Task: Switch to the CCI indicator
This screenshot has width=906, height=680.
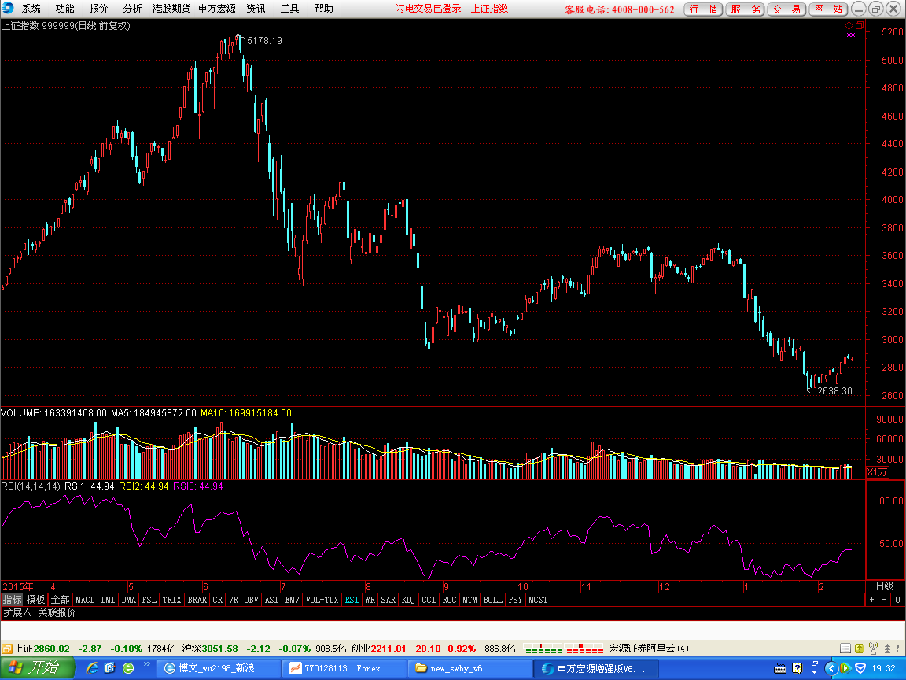Action: pos(429,600)
